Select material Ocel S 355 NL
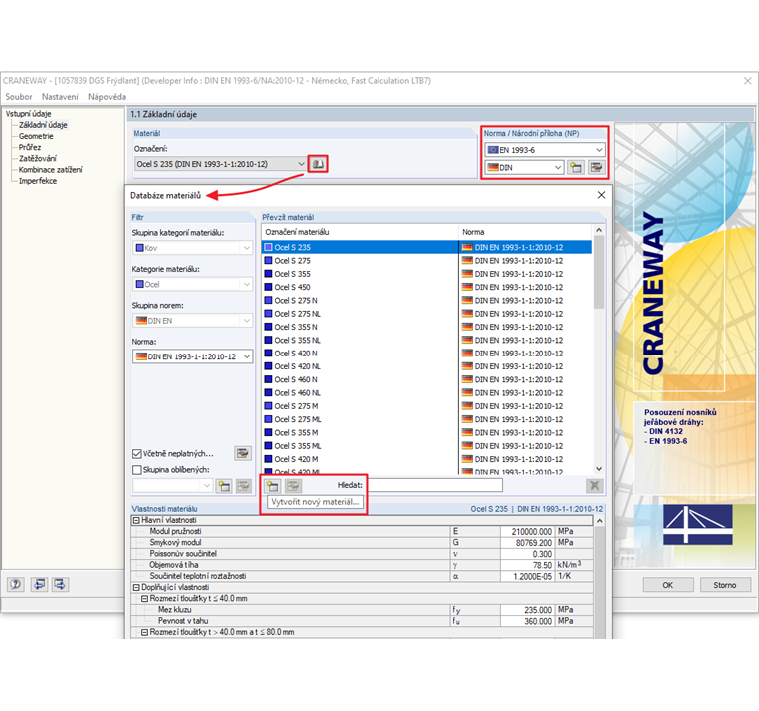The height and width of the screenshot is (711, 759). click(x=426, y=340)
